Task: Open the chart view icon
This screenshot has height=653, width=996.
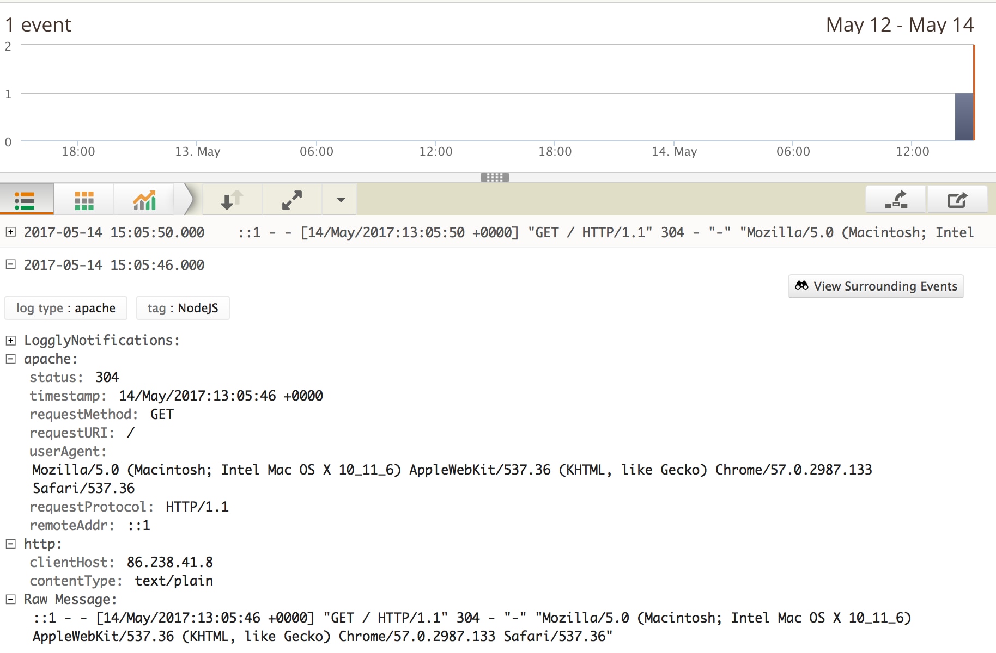Action: 144,200
